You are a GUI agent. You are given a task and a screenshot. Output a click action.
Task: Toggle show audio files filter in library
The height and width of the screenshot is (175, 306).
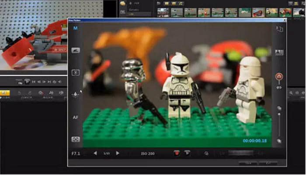click(181, 3)
